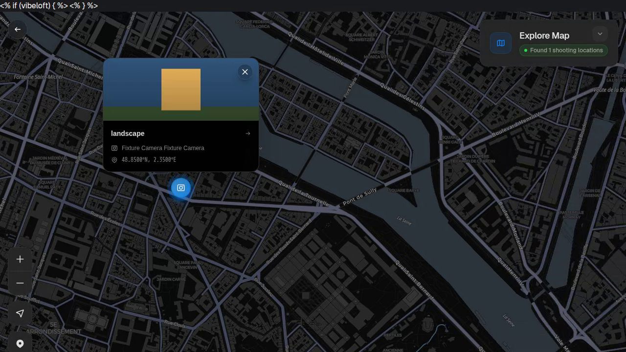Select the blue camera map marker
Screen dimensions: 626x352
(181, 188)
